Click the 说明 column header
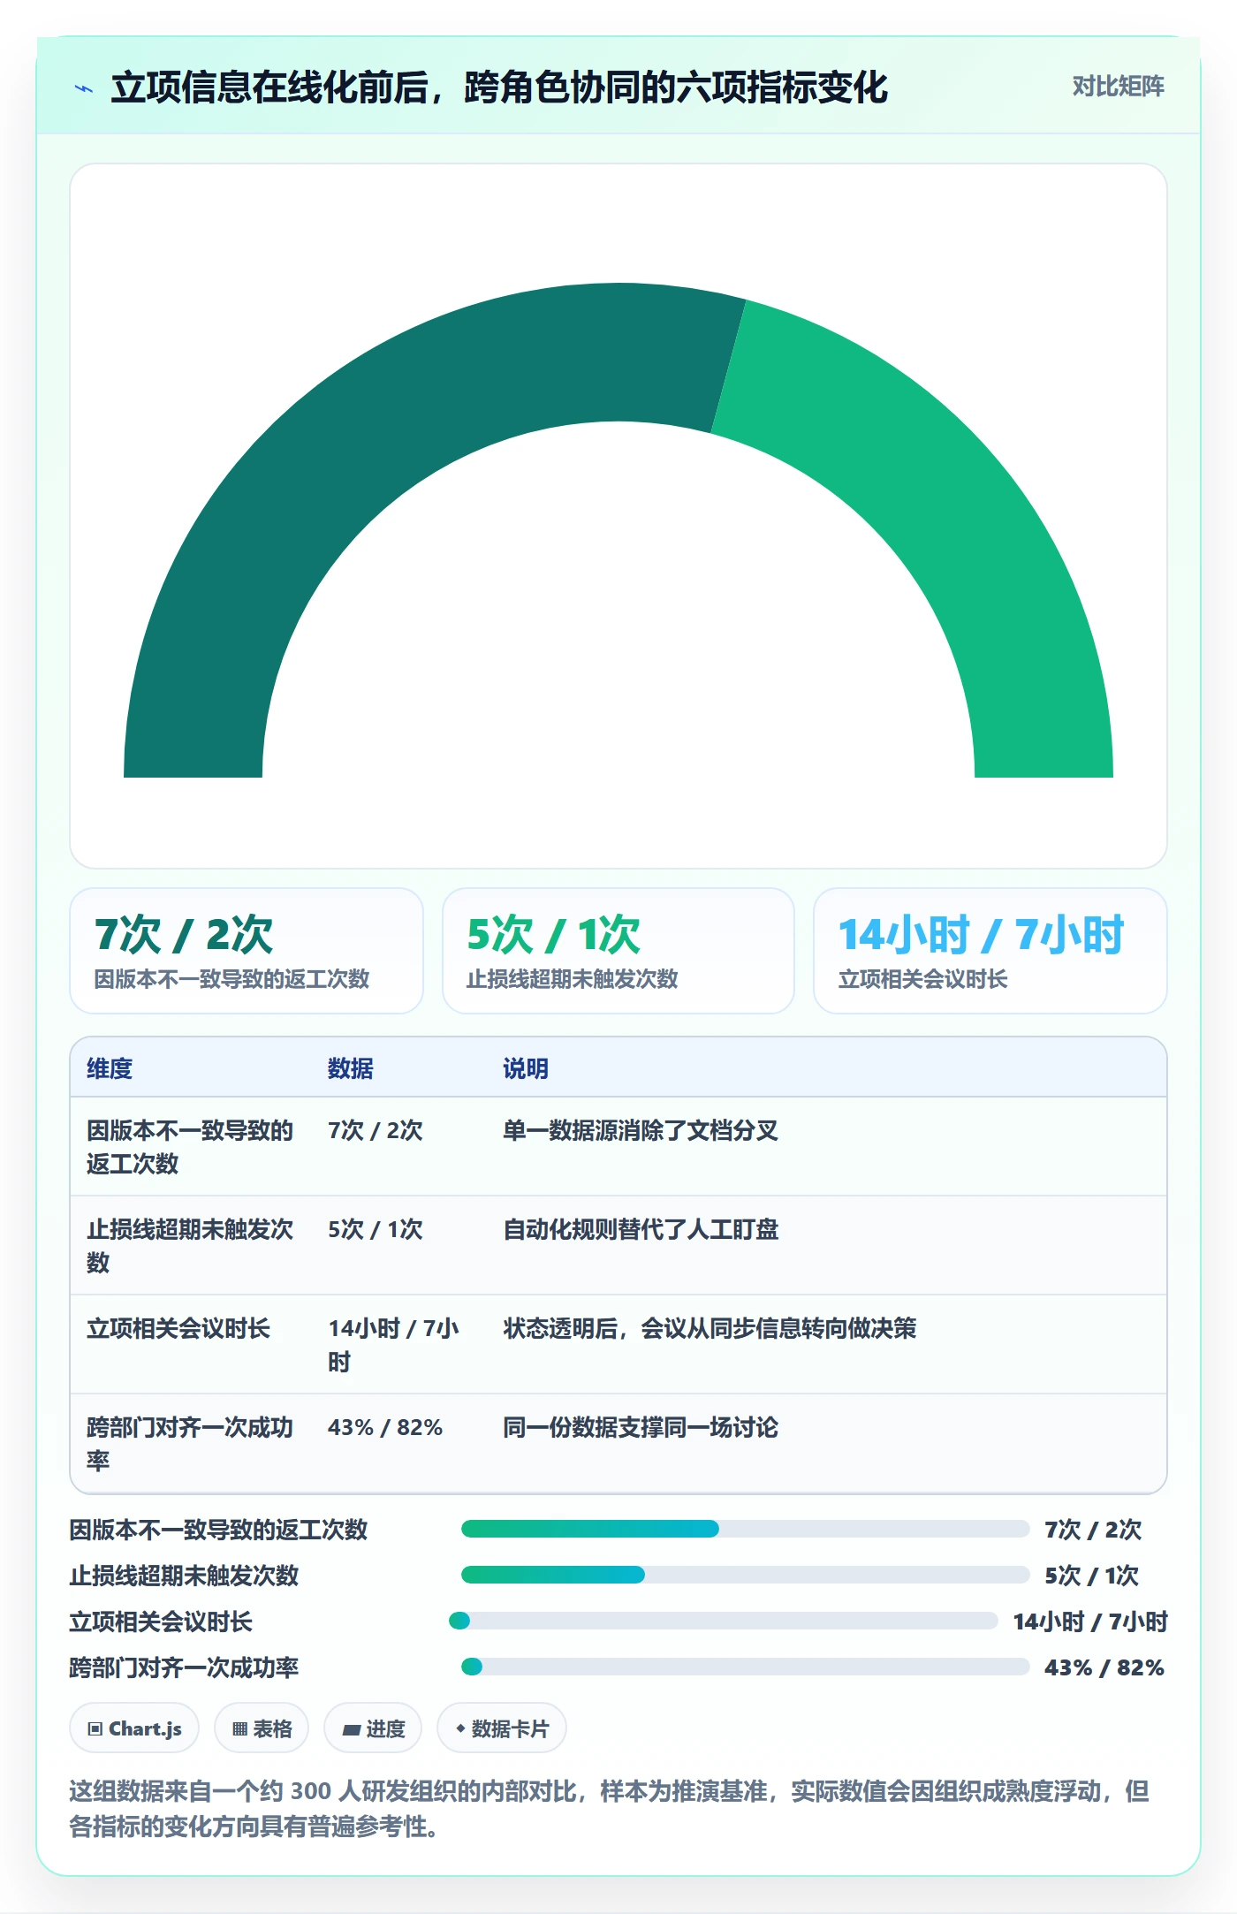This screenshot has width=1237, height=1914. [x=526, y=1068]
